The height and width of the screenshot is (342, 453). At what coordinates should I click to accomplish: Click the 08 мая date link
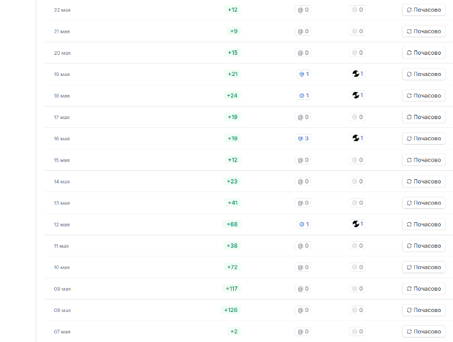tap(62, 310)
